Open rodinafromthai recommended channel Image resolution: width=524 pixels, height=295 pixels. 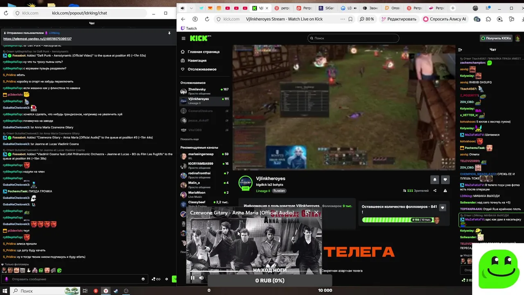204,175
